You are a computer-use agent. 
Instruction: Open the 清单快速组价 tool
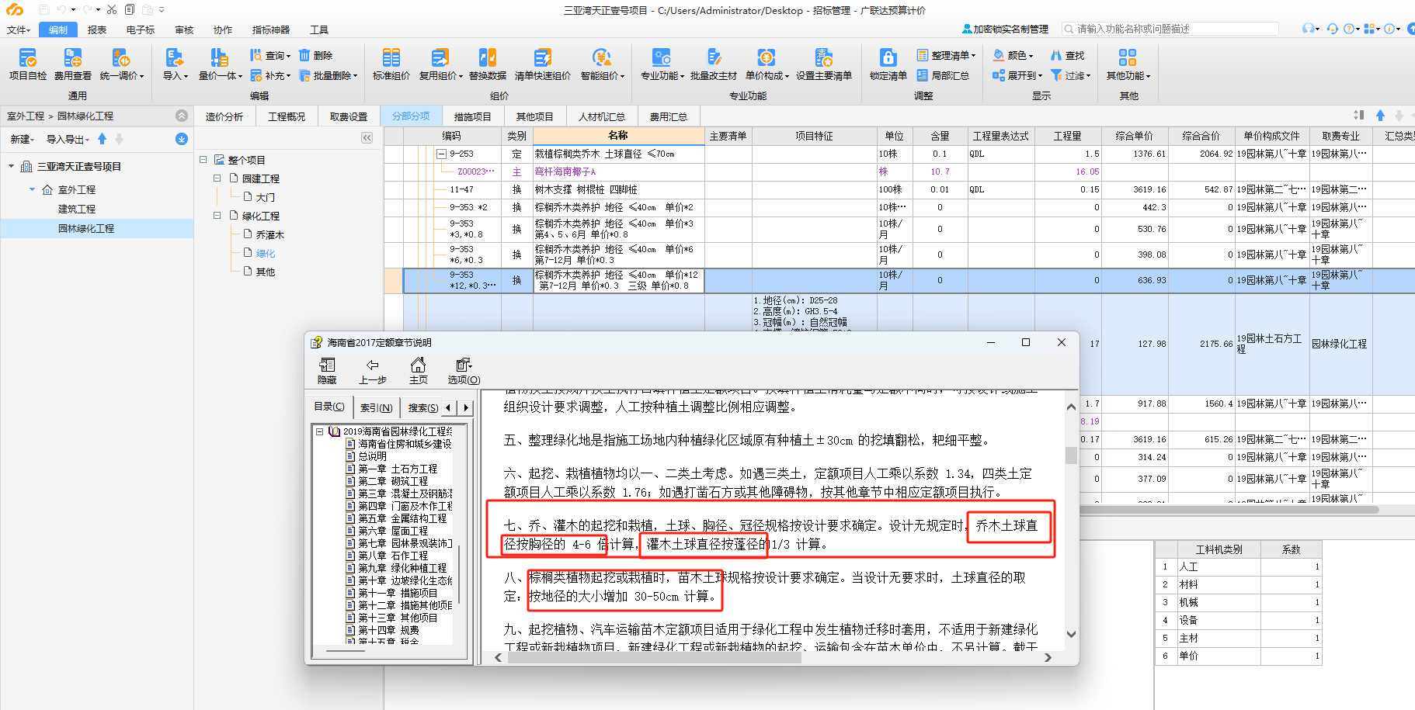click(542, 64)
